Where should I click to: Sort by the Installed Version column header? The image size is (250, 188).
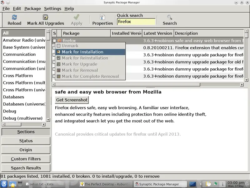pyautogui.click(x=126, y=33)
